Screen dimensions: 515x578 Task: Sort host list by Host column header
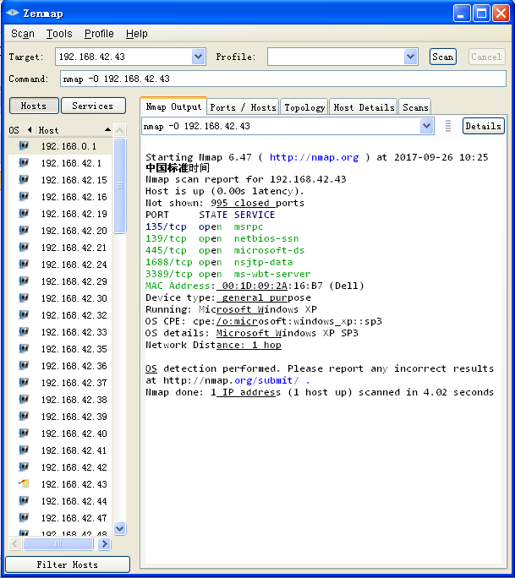[x=74, y=130]
